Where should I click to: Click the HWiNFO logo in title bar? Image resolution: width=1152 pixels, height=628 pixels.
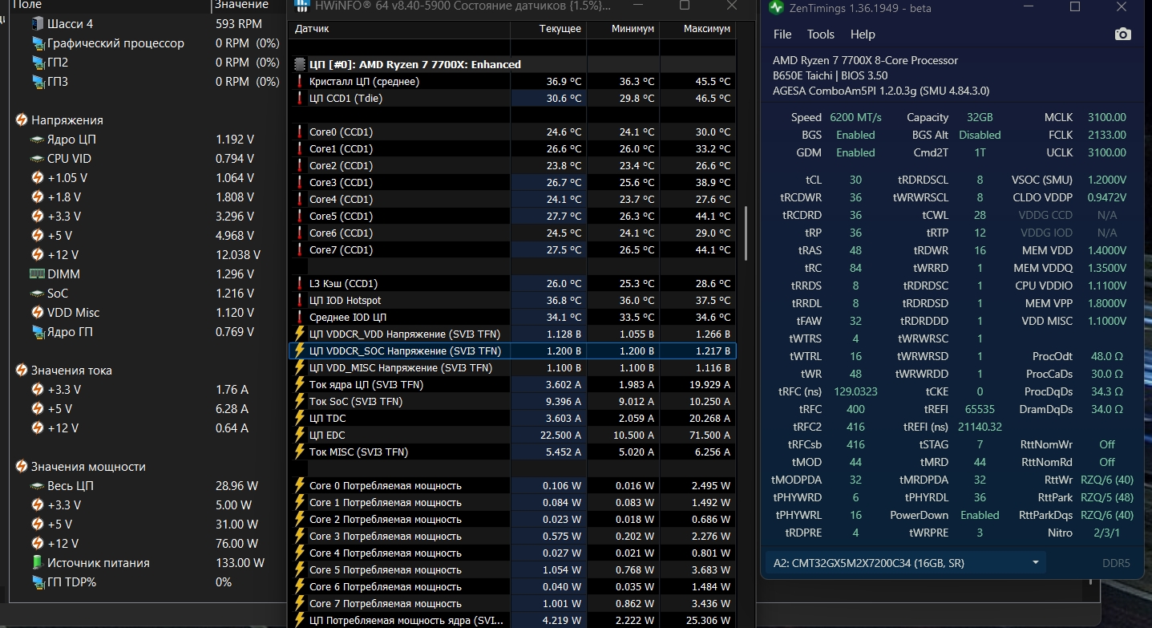point(303,6)
